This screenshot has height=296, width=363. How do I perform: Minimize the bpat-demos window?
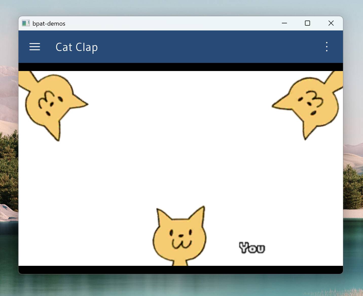point(284,23)
